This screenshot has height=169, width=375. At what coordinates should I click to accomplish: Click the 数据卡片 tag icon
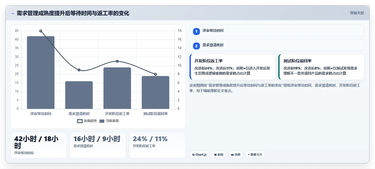249,155
